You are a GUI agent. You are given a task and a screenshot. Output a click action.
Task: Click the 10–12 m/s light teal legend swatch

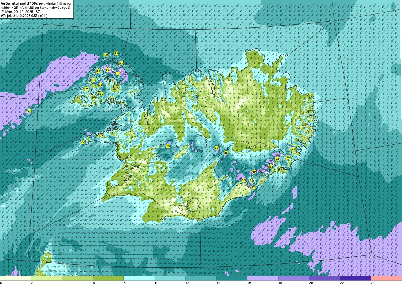point(170,278)
